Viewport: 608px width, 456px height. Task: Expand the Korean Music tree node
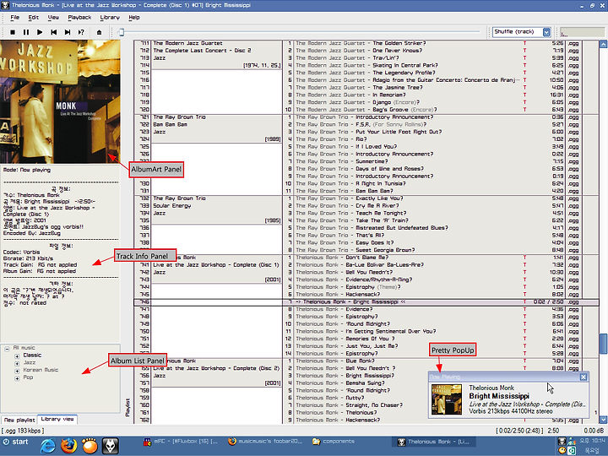coord(17,371)
